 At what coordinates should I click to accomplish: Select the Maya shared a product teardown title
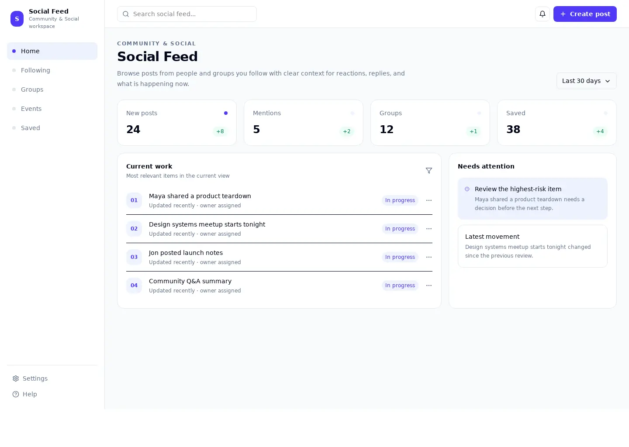[x=200, y=196]
